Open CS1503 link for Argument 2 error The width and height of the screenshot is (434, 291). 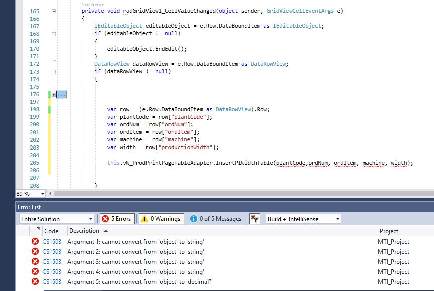point(52,252)
